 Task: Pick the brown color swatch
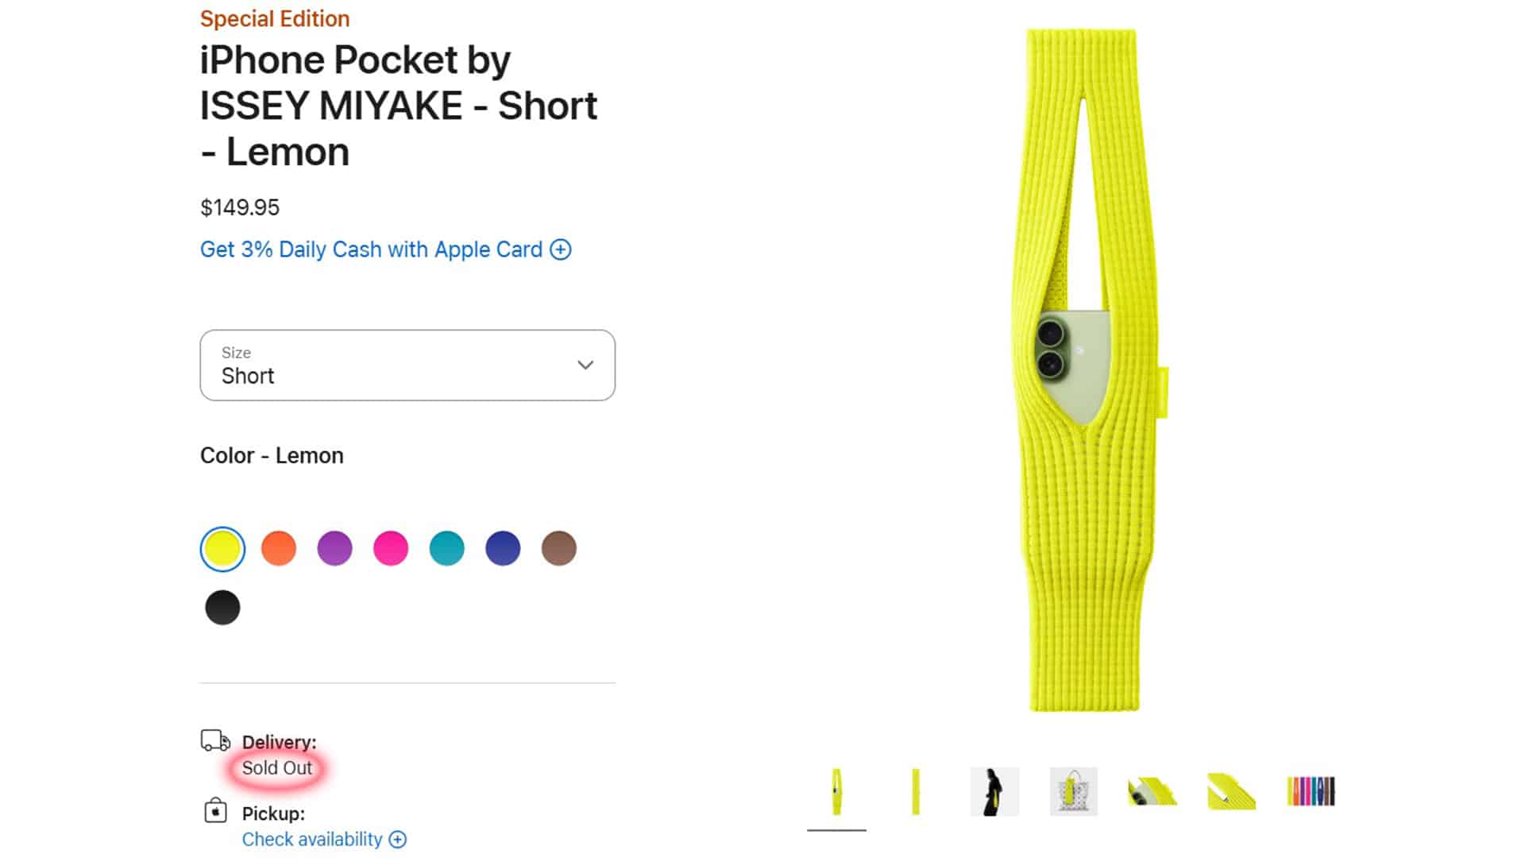point(559,548)
